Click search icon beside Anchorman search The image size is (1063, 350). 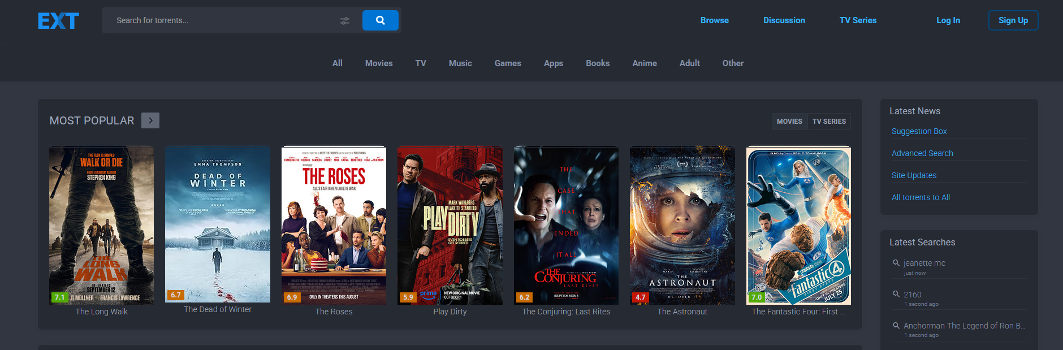pyautogui.click(x=896, y=326)
